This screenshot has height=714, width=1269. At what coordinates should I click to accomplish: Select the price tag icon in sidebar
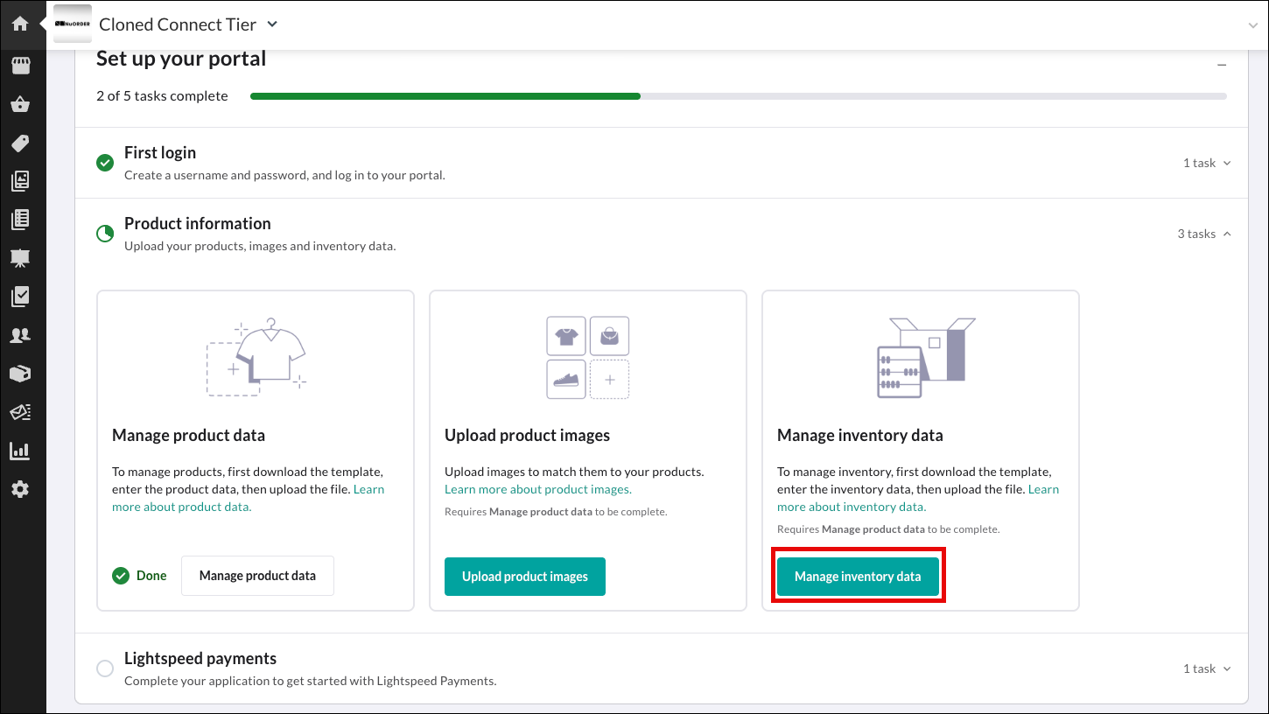pyautogui.click(x=20, y=143)
